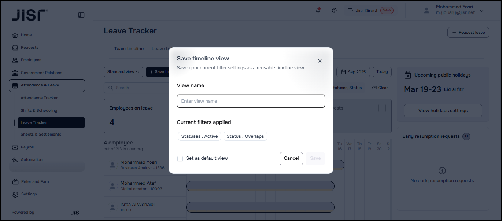Click the Automation sidebar icon
The image size is (502, 221).
[15, 160]
